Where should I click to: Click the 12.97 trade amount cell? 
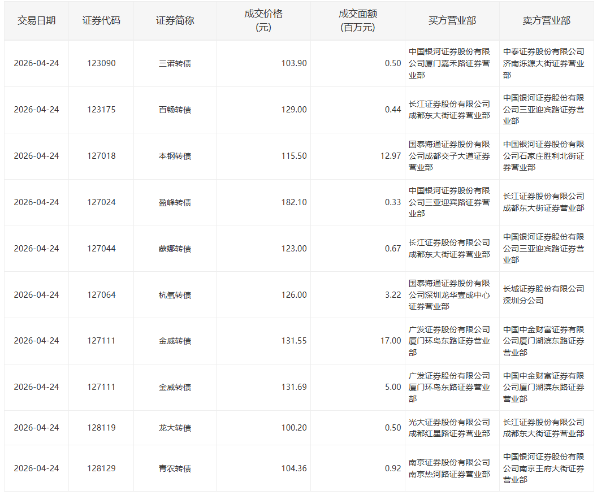(391, 156)
